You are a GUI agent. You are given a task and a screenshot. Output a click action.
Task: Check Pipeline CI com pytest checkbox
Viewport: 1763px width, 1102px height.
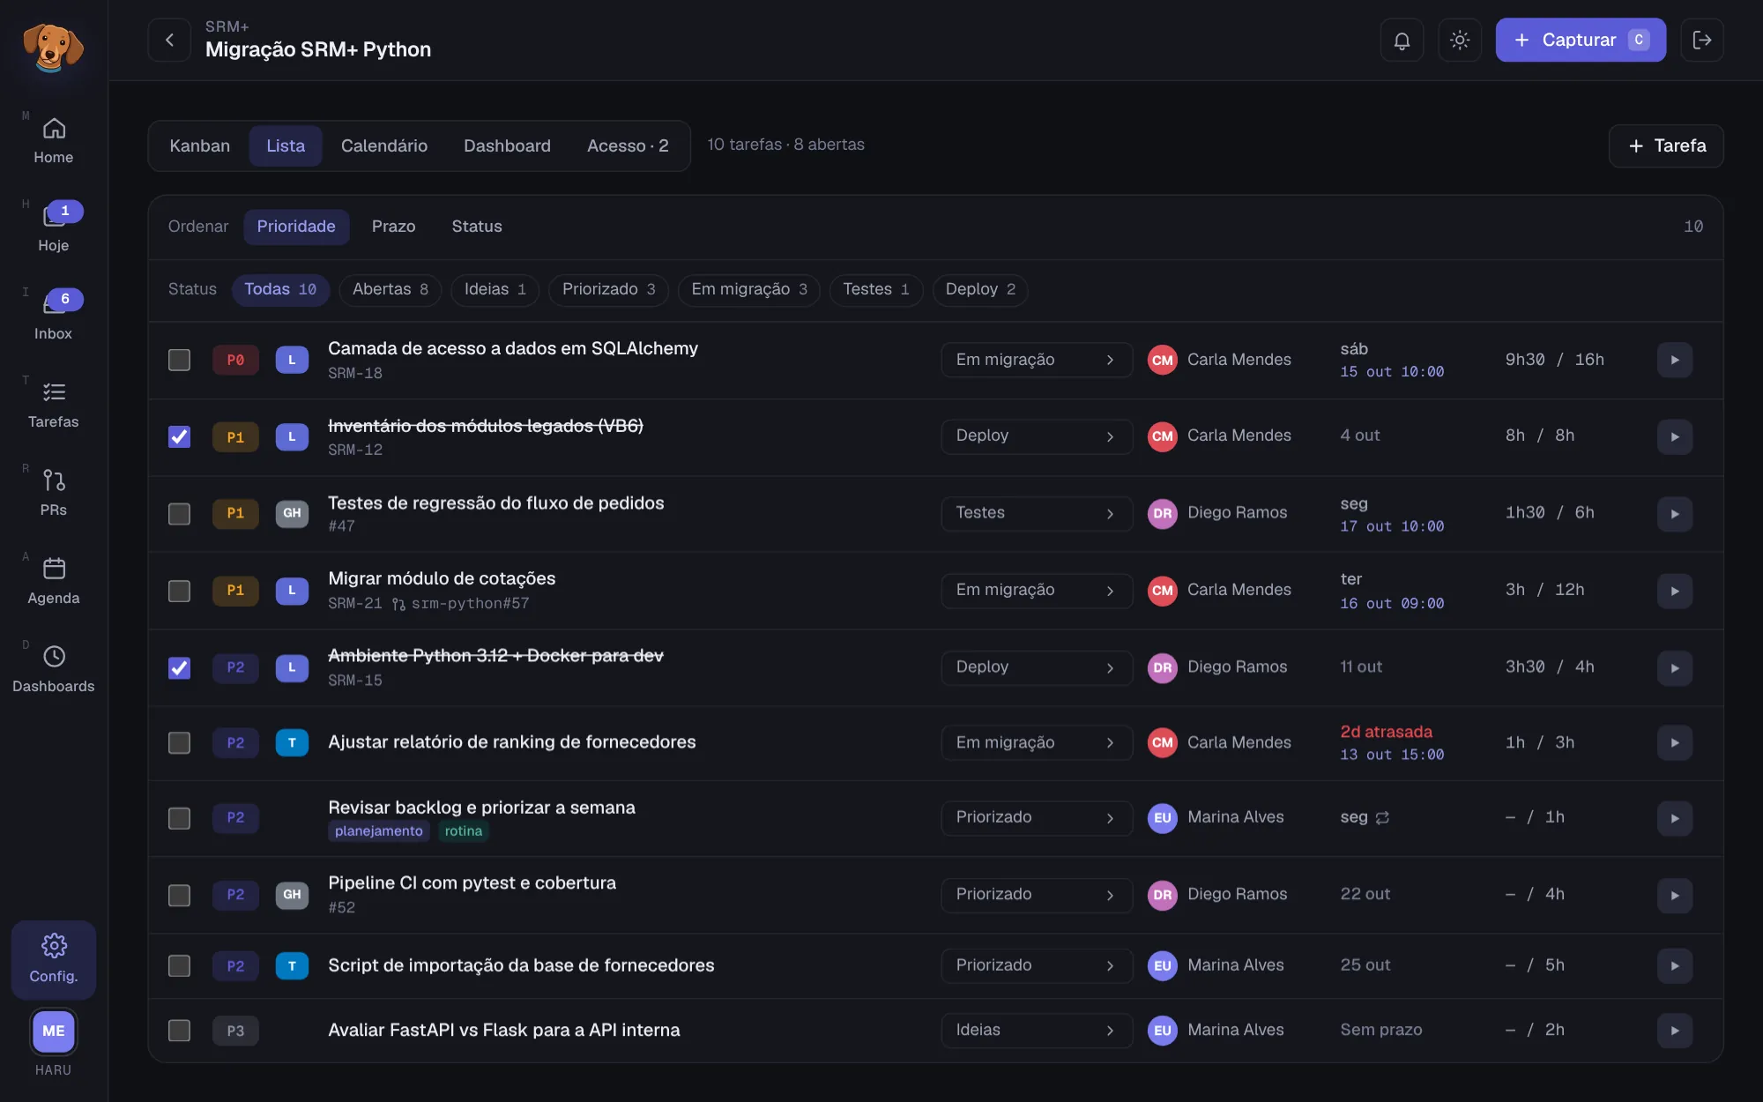coord(179,895)
